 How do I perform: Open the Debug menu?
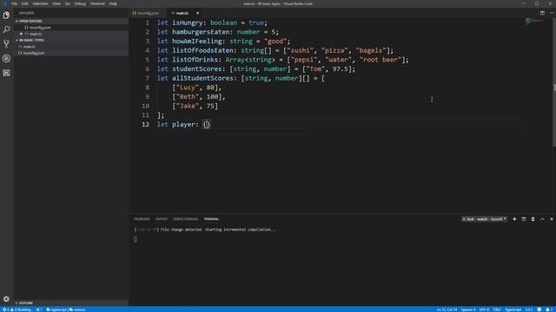tap(80, 3)
